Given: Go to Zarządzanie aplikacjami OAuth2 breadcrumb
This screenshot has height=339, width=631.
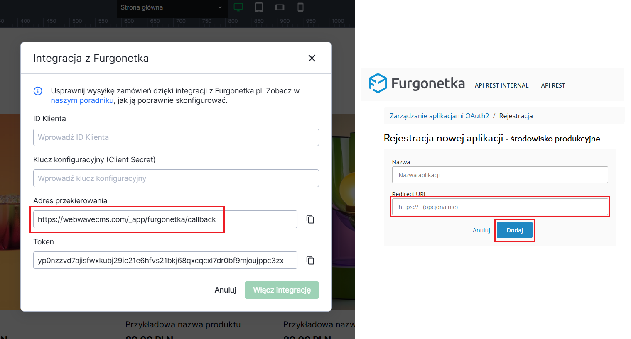Looking at the screenshot, I should pyautogui.click(x=439, y=116).
